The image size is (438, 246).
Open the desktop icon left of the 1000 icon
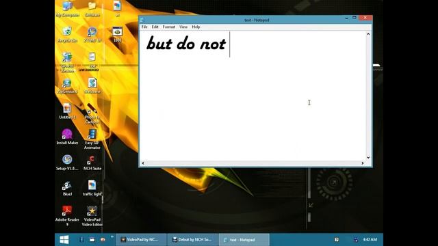pyautogui.click(x=92, y=34)
